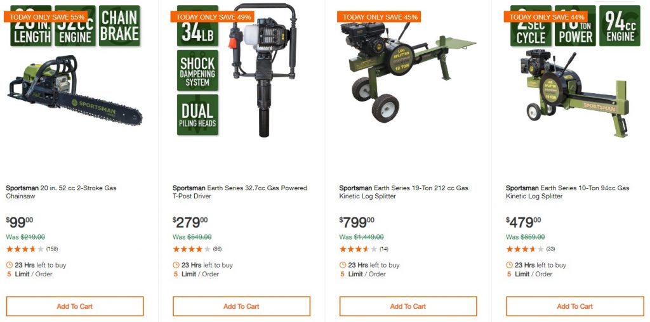Add the 20 in. chainsaw to cart
Image resolution: width=650 pixels, height=322 pixels.
[x=75, y=306]
